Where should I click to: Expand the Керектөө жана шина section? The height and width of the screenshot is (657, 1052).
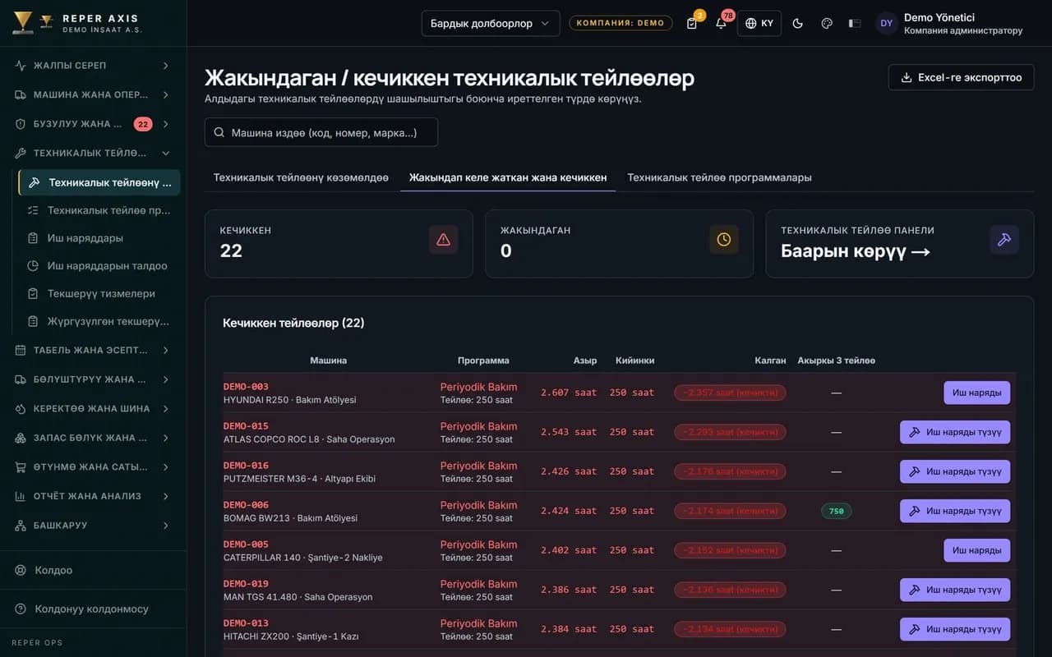pyautogui.click(x=93, y=409)
